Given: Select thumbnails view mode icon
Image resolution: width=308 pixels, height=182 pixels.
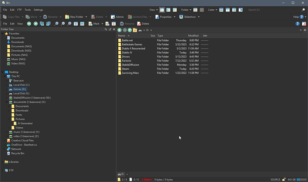Looking at the screenshot, I should click(175, 10).
